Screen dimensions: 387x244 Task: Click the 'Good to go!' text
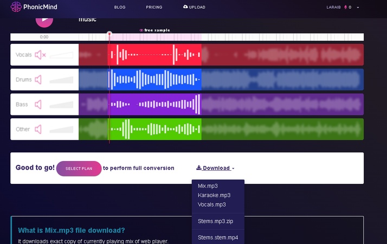(x=35, y=168)
